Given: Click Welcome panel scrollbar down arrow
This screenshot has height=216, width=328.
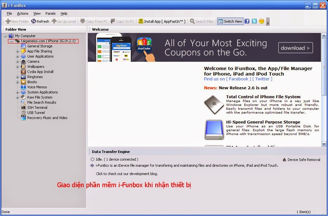Looking at the screenshot, I should point(324,144).
